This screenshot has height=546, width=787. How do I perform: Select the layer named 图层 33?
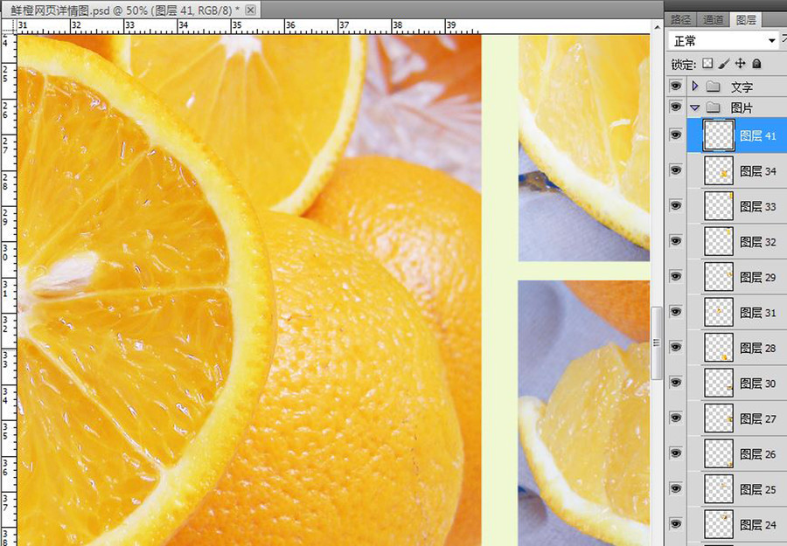click(x=758, y=206)
